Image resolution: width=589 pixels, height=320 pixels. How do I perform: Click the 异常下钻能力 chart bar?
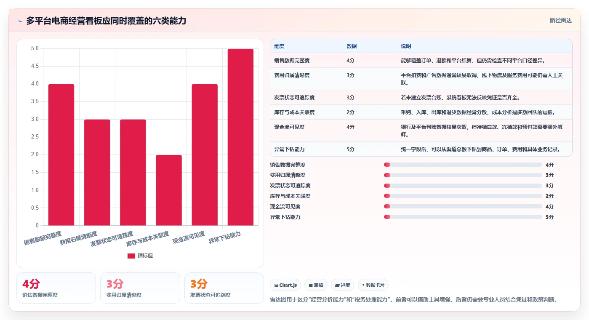[240, 137]
